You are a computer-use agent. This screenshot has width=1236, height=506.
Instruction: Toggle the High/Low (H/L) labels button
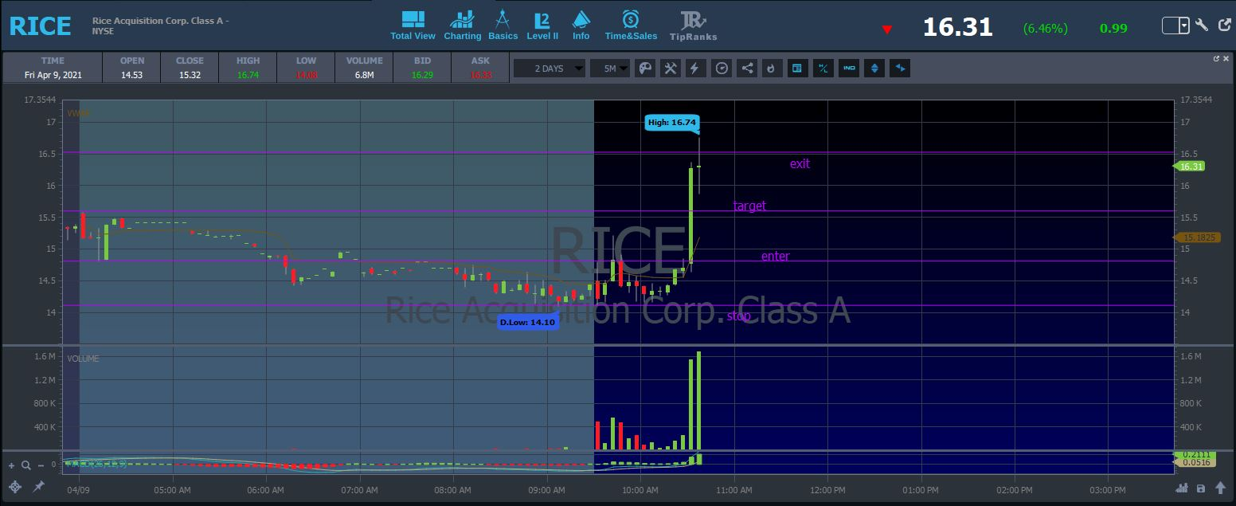point(823,69)
